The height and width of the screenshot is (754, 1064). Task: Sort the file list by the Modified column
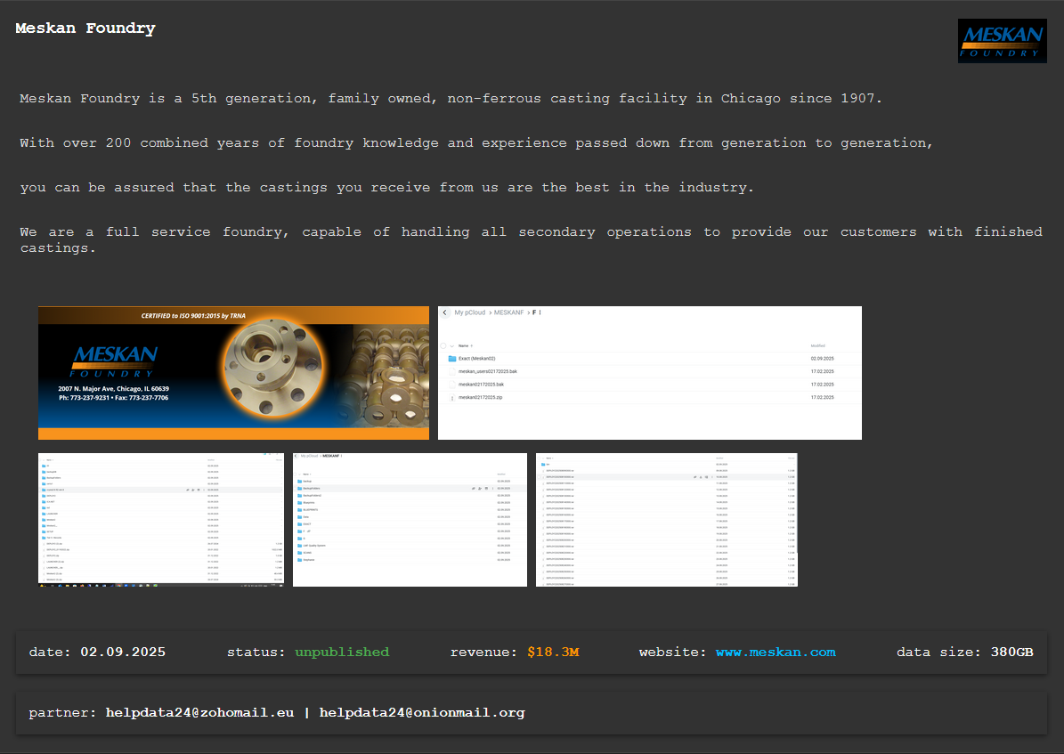click(817, 345)
